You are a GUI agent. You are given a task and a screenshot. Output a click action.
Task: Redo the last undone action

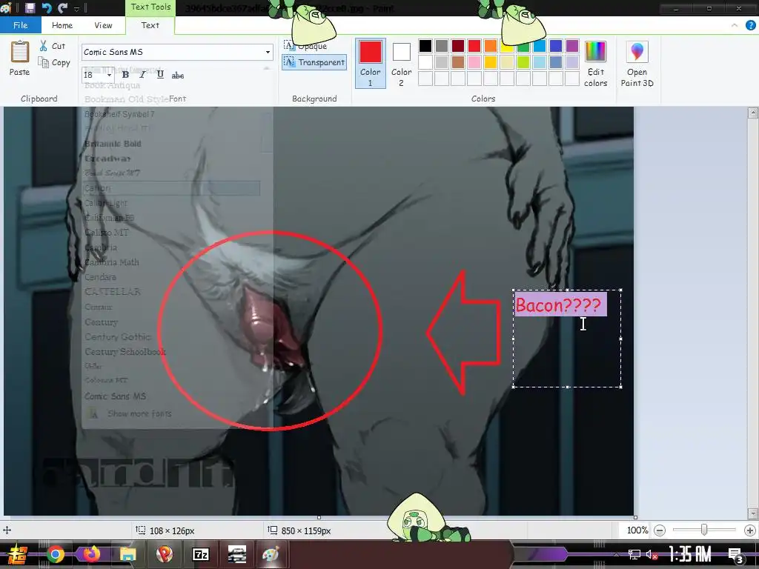[x=62, y=7]
